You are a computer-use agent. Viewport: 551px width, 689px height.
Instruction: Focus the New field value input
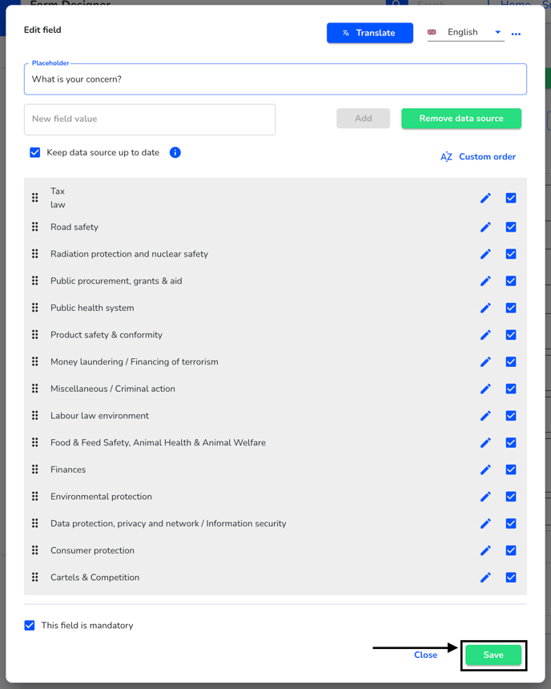pos(150,119)
